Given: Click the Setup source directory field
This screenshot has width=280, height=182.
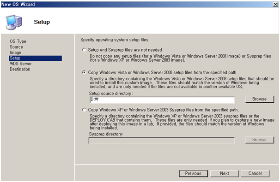Looking at the screenshot, I should pyautogui.click(x=162, y=100).
